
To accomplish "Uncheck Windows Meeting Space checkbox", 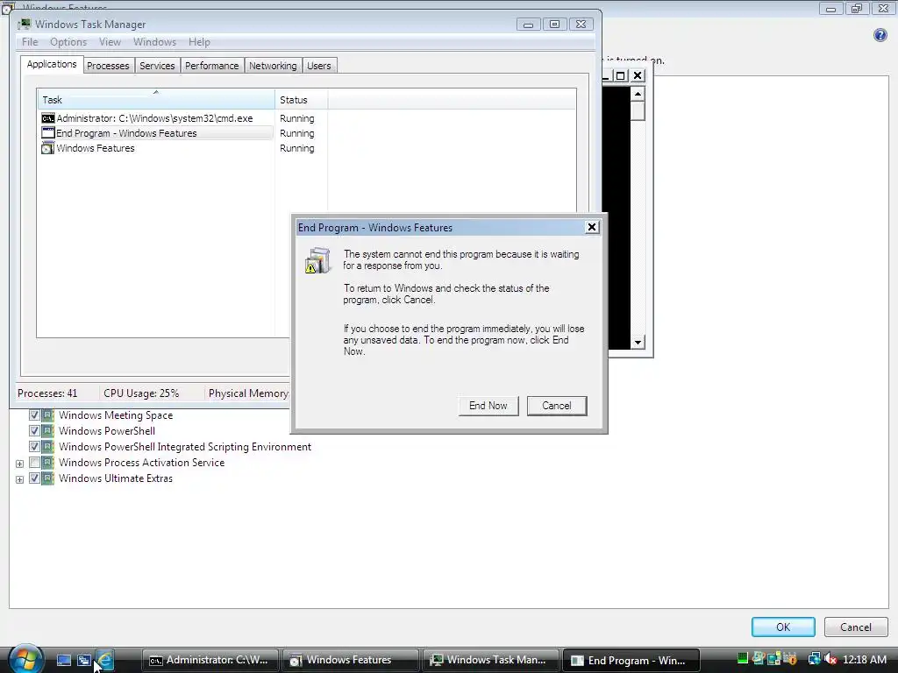I will tap(34, 415).
